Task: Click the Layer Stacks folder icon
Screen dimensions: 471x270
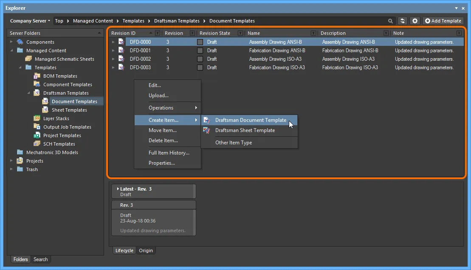Action: (37, 118)
